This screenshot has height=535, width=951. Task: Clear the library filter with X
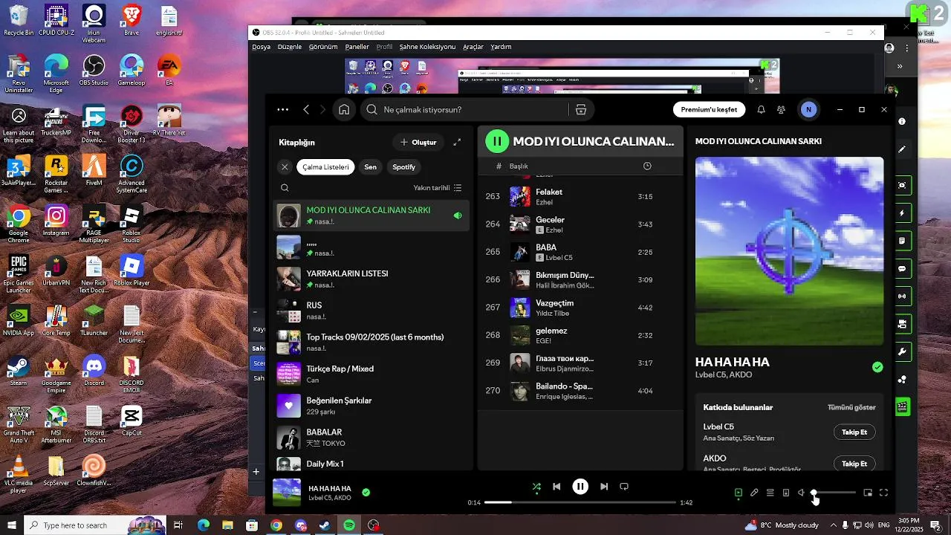tap(285, 167)
